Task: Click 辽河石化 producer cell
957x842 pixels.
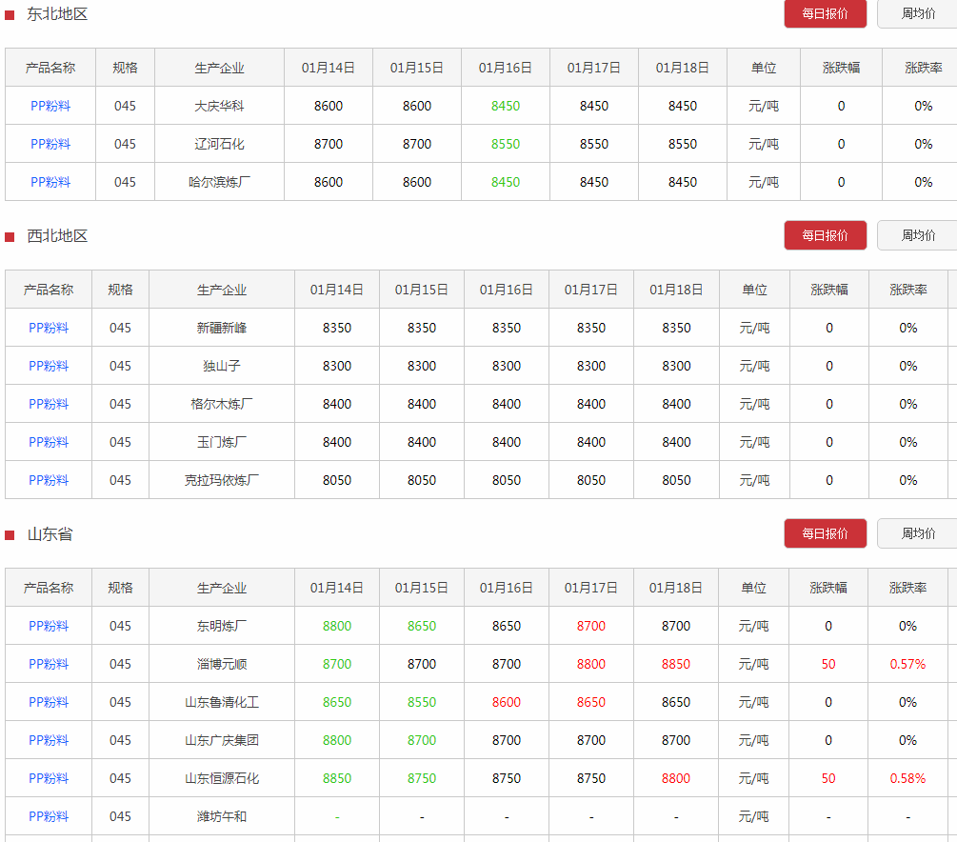Action: (219, 144)
